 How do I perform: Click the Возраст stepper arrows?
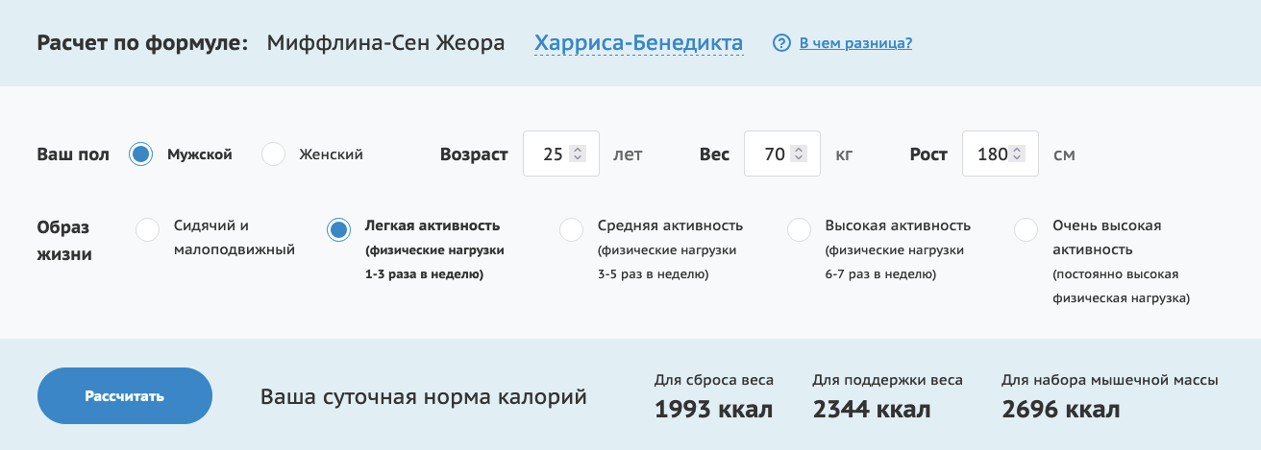[x=577, y=154]
